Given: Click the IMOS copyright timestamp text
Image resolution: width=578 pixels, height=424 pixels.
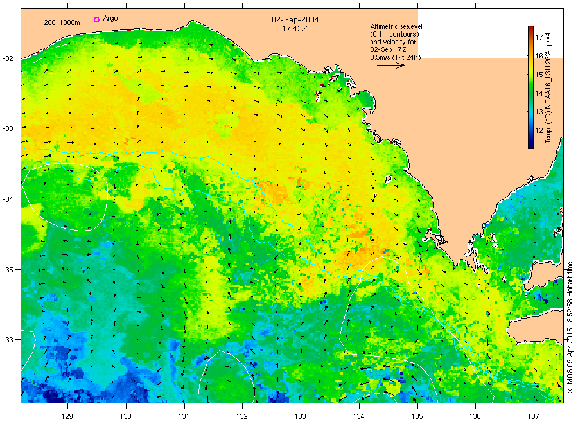Looking at the screenshot, I should pyautogui.click(x=570, y=328).
